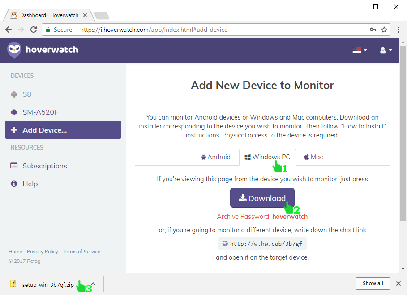Click the Android icon next to SM-A520F
The width and height of the screenshot is (407, 295).
tap(14, 112)
